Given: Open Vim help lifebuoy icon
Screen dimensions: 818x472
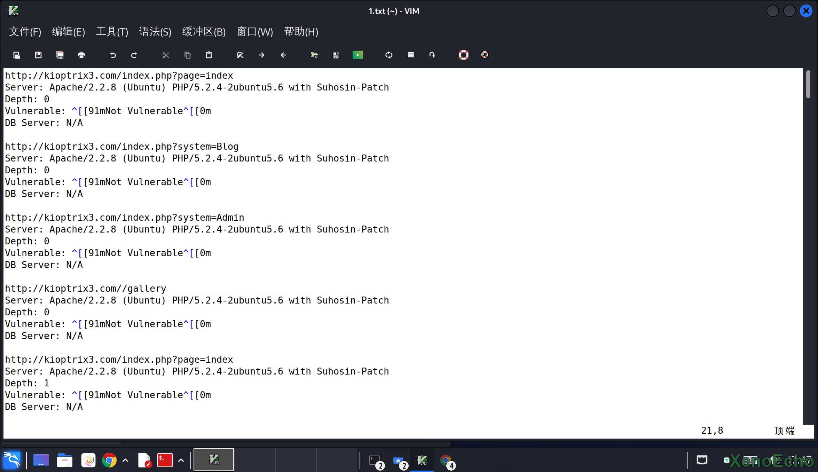Looking at the screenshot, I should 463,55.
